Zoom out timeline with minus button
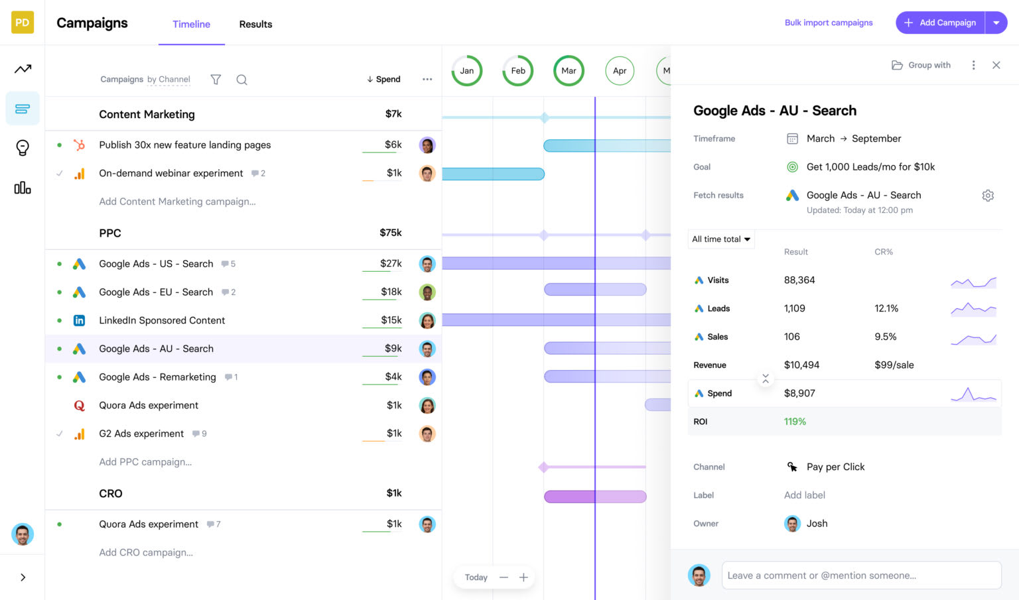 coord(504,577)
